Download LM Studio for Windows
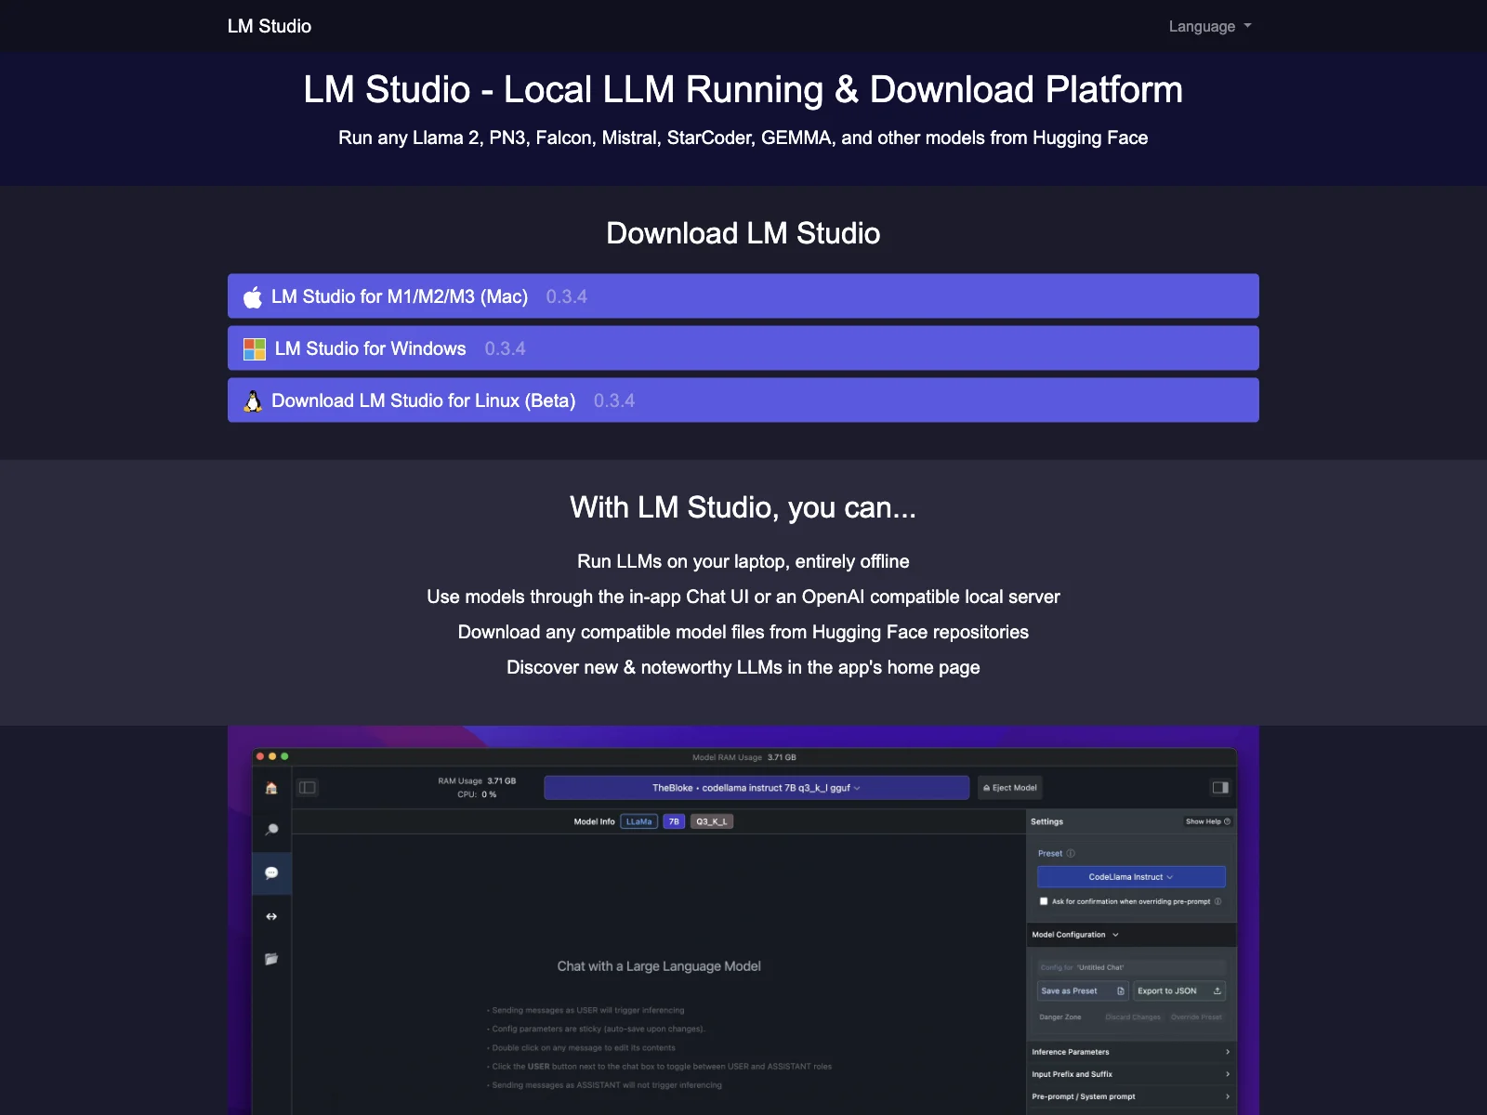 pos(743,348)
